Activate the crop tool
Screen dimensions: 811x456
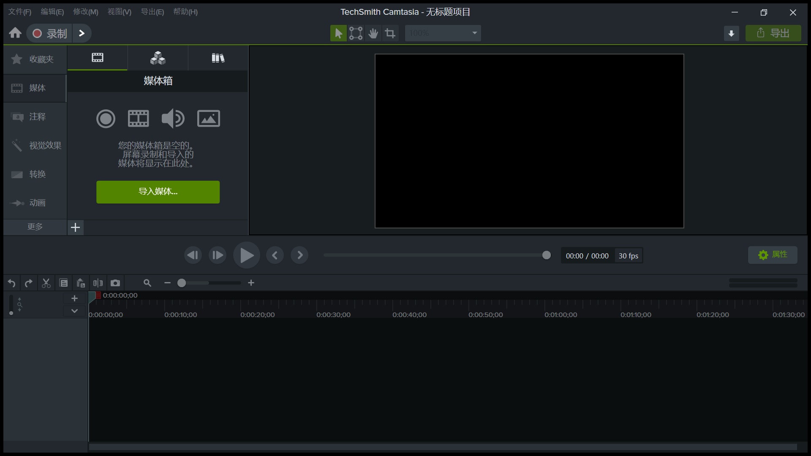point(390,33)
